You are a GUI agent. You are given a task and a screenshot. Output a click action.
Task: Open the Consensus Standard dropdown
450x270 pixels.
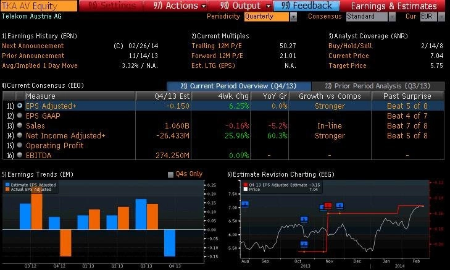click(x=392, y=17)
